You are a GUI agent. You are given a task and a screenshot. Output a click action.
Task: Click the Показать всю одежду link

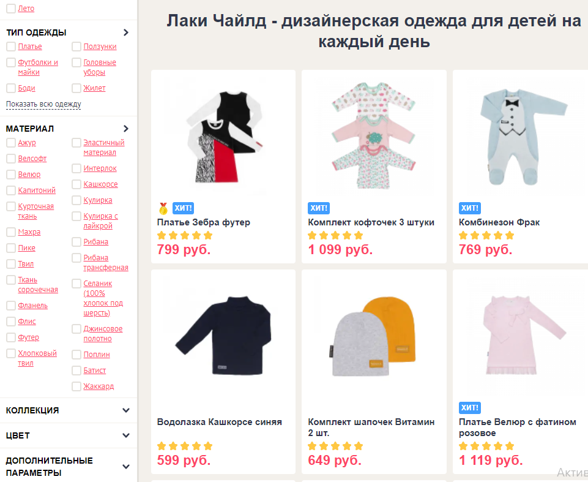point(43,104)
